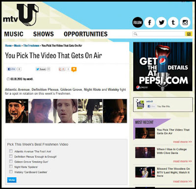This screenshot has width=196, height=189.
Task: Open the Instagram camera icon
Action: [185, 22]
